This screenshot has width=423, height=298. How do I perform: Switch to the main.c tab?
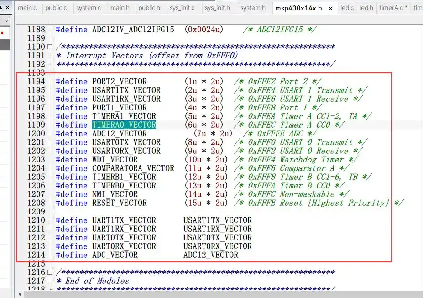click(x=27, y=8)
